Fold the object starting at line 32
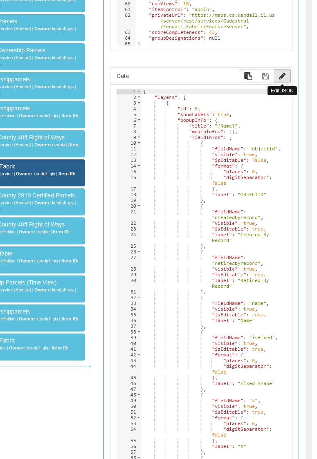The width and height of the screenshot is (317, 459). pyautogui.click(x=139, y=298)
